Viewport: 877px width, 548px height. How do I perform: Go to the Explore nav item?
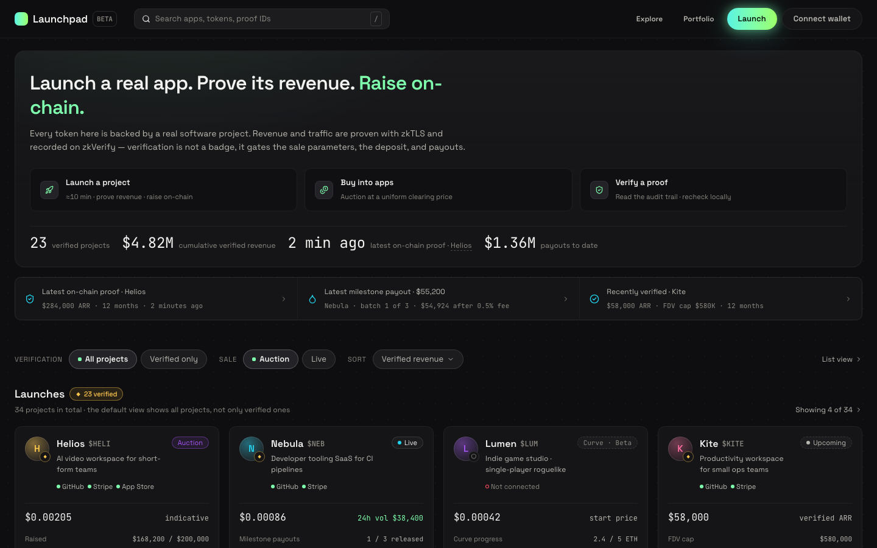click(649, 19)
